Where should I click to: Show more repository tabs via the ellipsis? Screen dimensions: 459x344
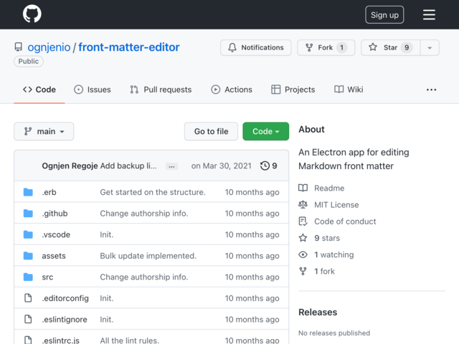pos(431,90)
